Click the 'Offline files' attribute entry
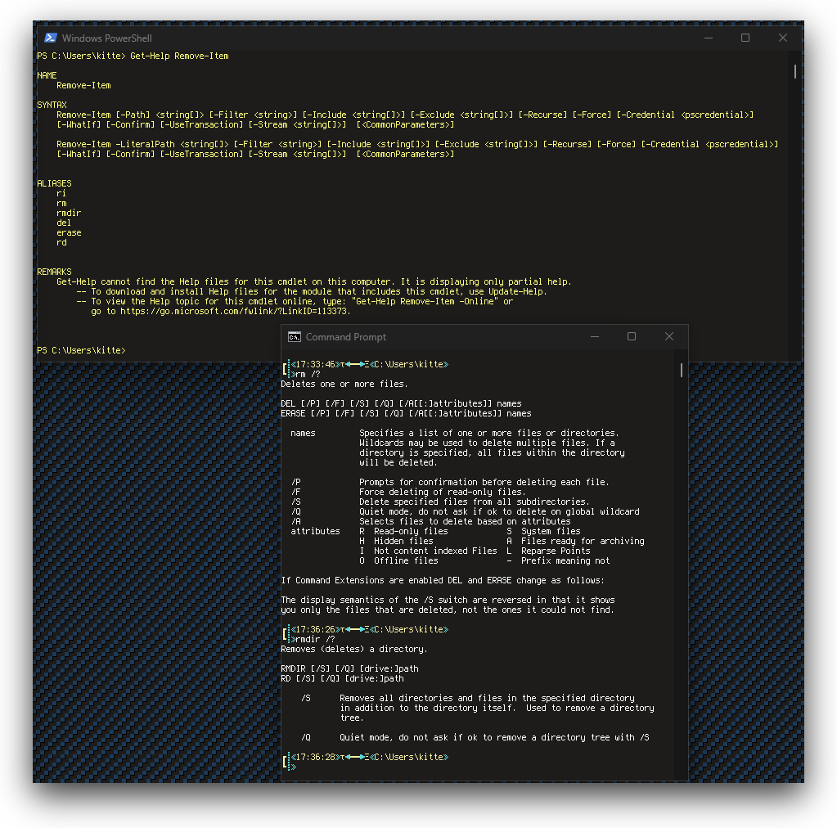The height and width of the screenshot is (828, 837). click(406, 560)
